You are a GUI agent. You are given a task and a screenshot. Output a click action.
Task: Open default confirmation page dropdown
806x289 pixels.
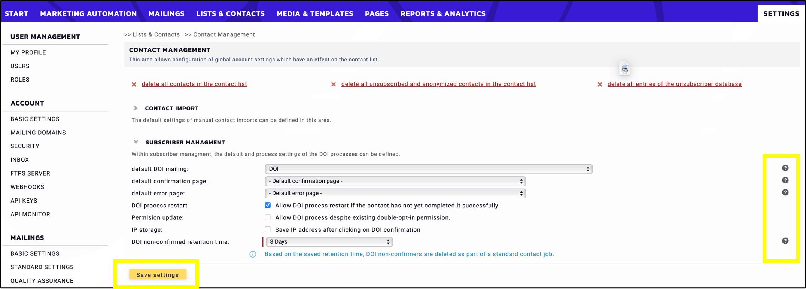(x=395, y=181)
